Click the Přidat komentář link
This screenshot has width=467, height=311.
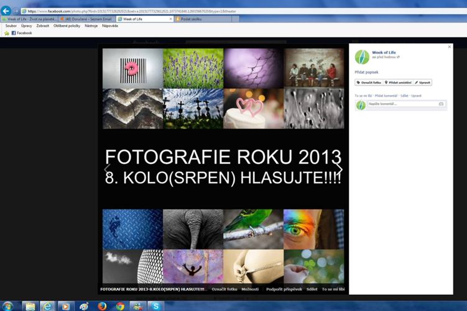386,96
